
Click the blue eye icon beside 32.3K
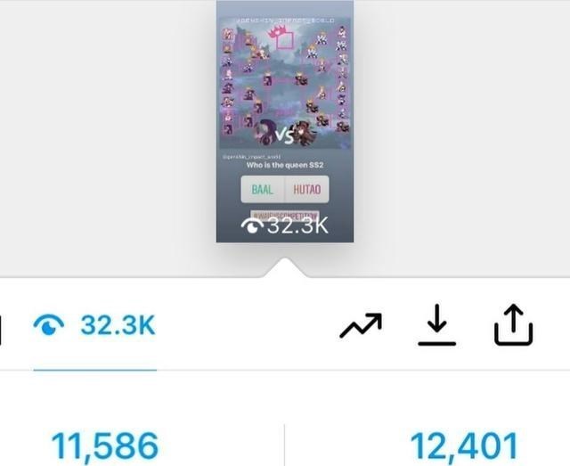[49, 325]
